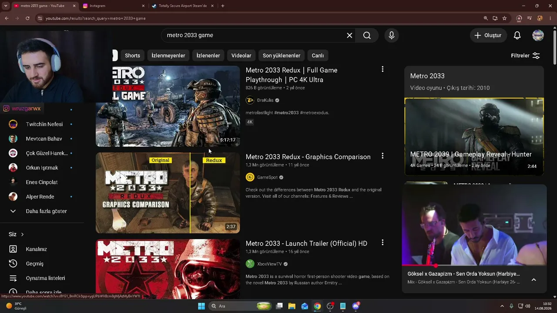Click the Chrome zoom magnifier icon
The image size is (557, 313).
tap(486, 18)
